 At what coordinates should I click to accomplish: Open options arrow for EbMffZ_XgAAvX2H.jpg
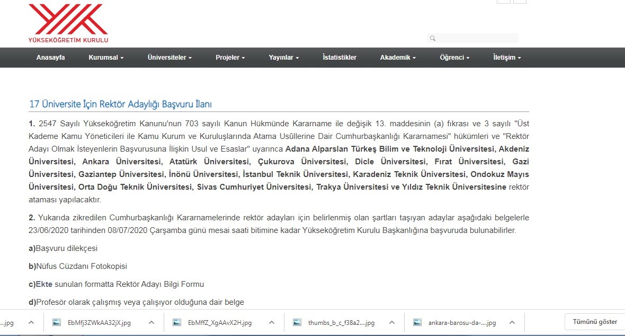(x=272, y=322)
